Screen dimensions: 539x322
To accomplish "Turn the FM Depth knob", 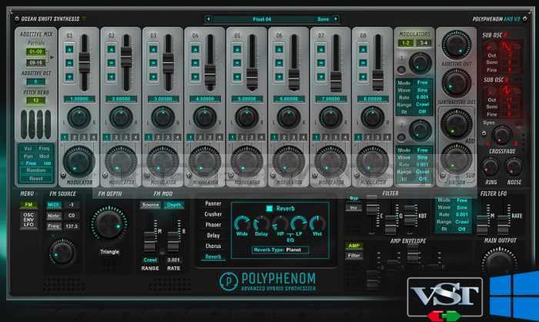I will [109, 223].
